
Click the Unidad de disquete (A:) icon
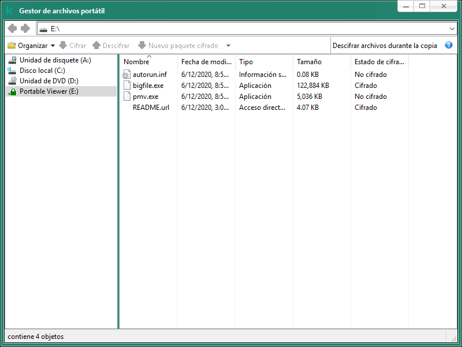click(12, 60)
